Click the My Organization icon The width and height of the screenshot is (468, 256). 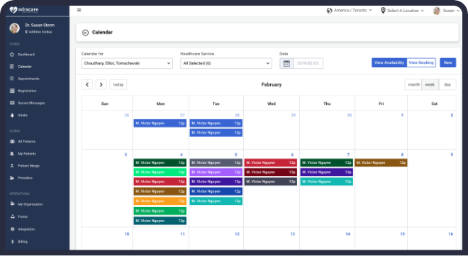[12, 204]
